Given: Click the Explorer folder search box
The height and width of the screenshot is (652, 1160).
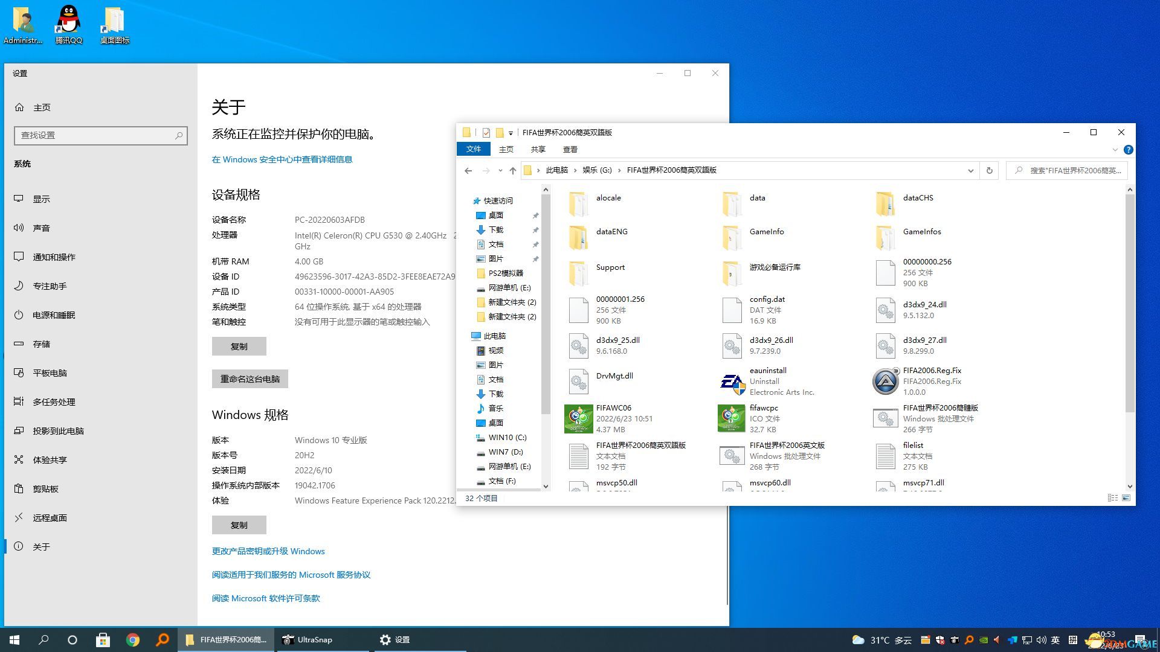Looking at the screenshot, I should coord(1067,171).
